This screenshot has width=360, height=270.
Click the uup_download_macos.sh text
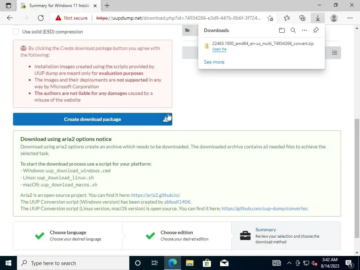click(69, 185)
